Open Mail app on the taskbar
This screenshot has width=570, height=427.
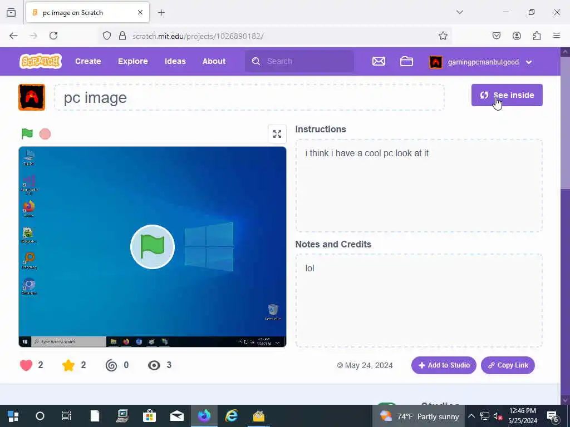pyautogui.click(x=176, y=416)
